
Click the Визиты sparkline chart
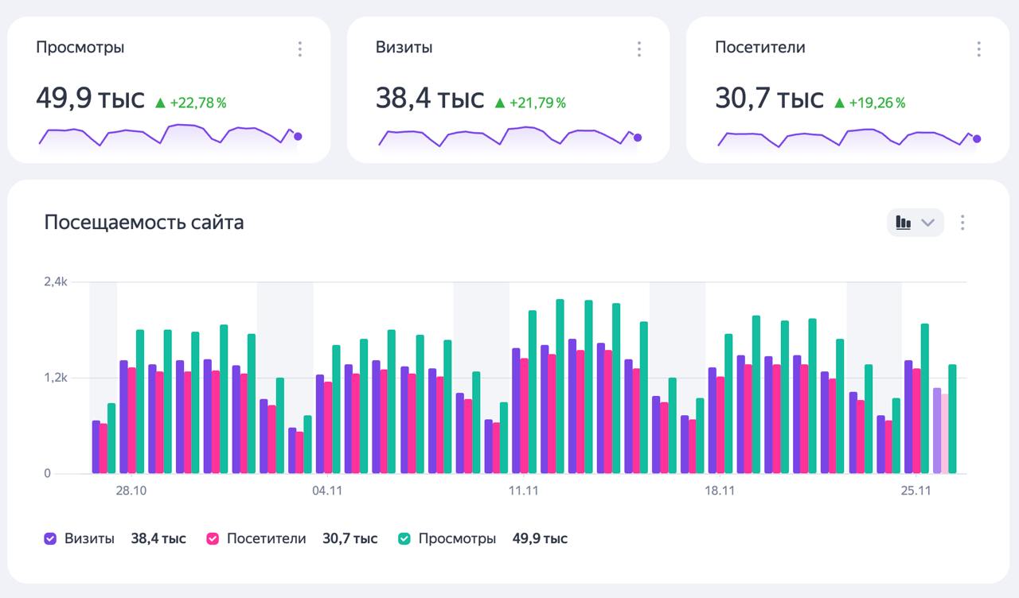click(x=509, y=137)
